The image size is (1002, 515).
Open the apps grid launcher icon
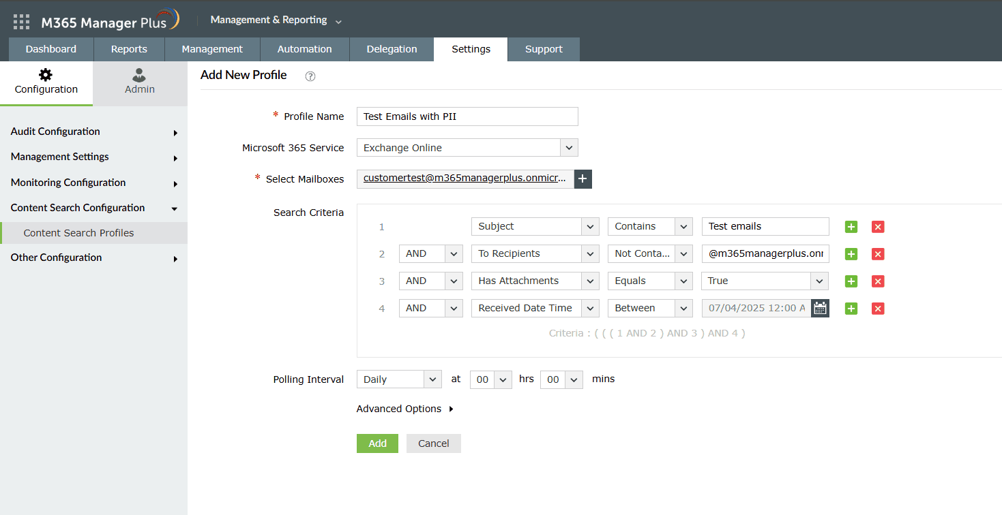tap(22, 22)
